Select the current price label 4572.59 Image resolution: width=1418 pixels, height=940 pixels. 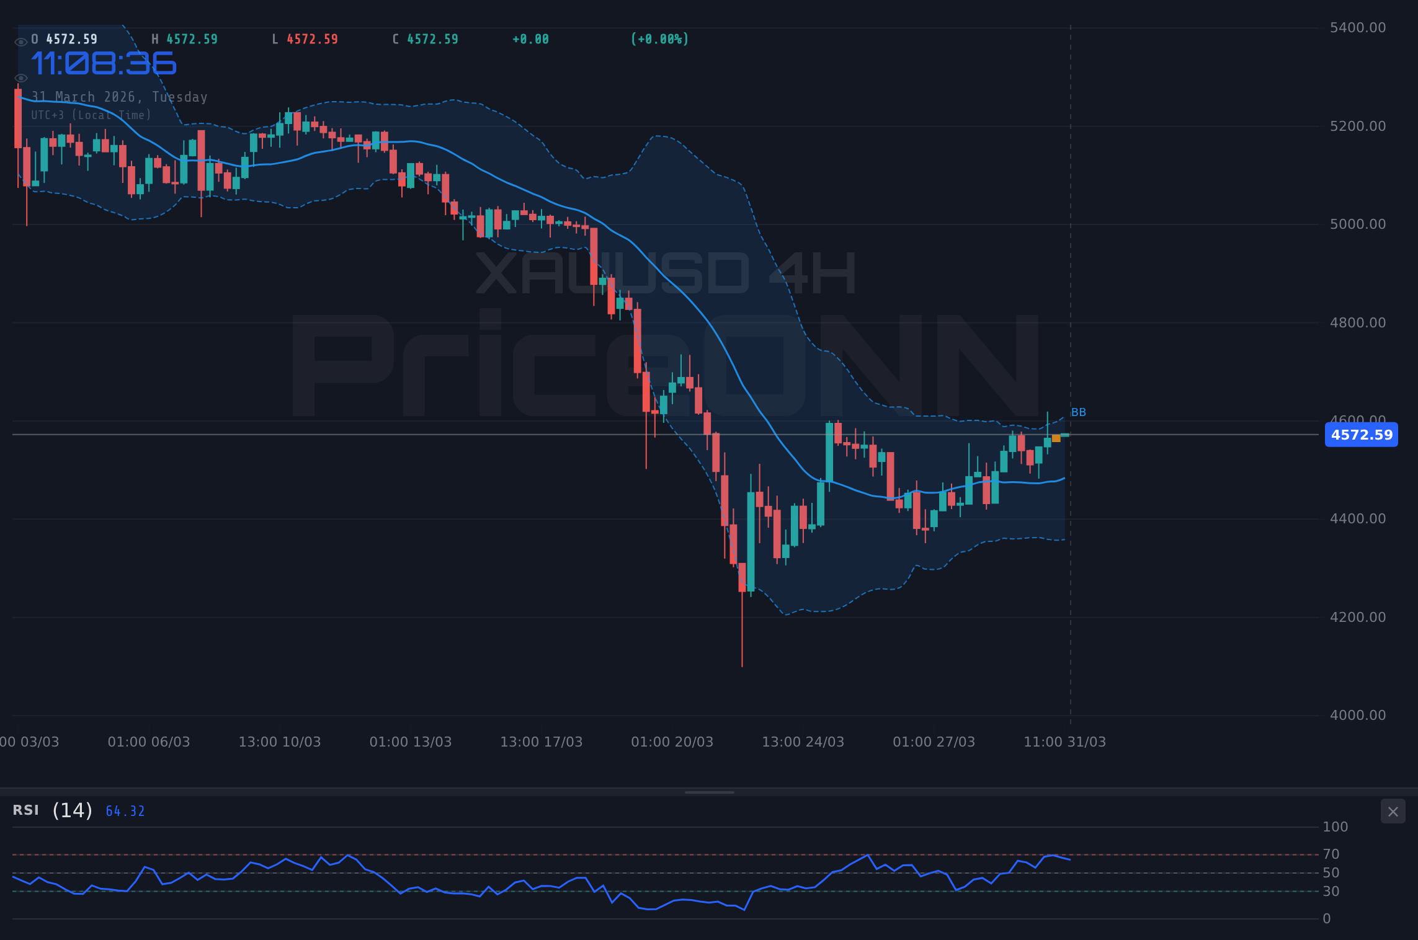point(1361,435)
